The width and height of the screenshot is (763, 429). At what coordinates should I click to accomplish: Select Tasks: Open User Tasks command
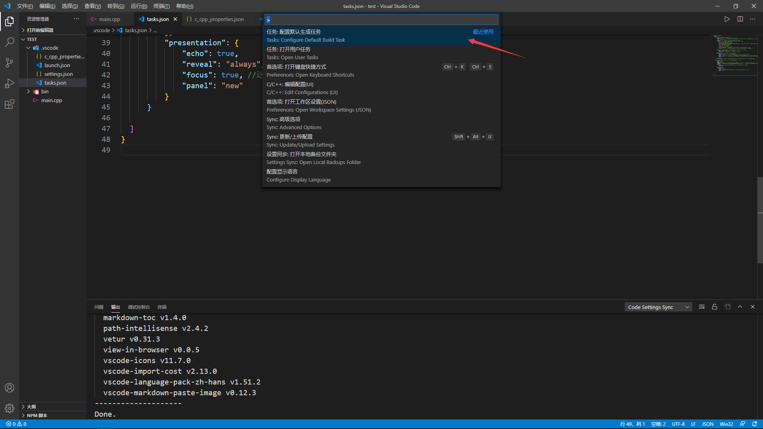pos(381,53)
